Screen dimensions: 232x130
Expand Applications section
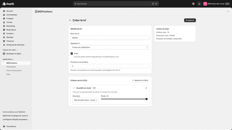[8, 59]
